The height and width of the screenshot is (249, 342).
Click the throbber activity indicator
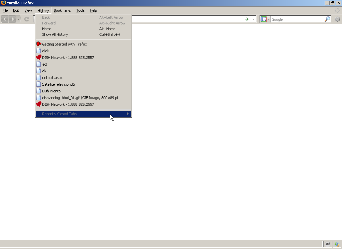point(337,10)
